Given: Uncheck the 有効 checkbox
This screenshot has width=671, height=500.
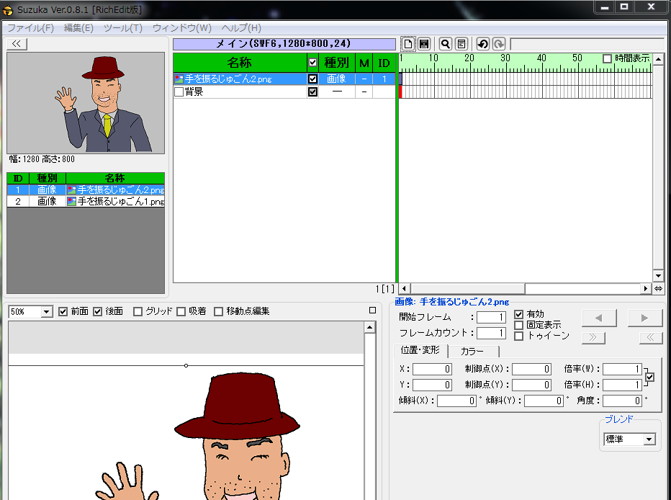Looking at the screenshot, I should [x=518, y=314].
